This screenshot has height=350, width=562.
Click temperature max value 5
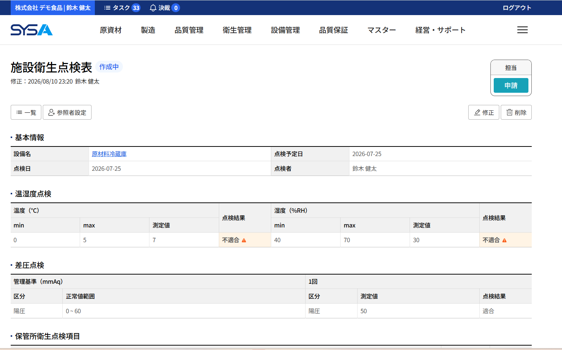pyautogui.click(x=85, y=240)
